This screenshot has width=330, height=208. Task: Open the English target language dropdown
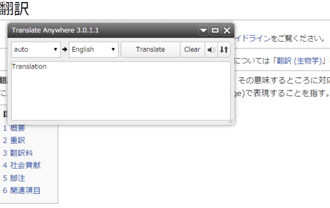pos(93,50)
